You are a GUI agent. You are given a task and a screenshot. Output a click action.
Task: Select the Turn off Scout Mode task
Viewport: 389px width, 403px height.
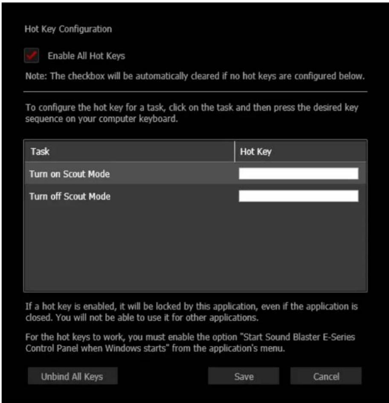70,196
